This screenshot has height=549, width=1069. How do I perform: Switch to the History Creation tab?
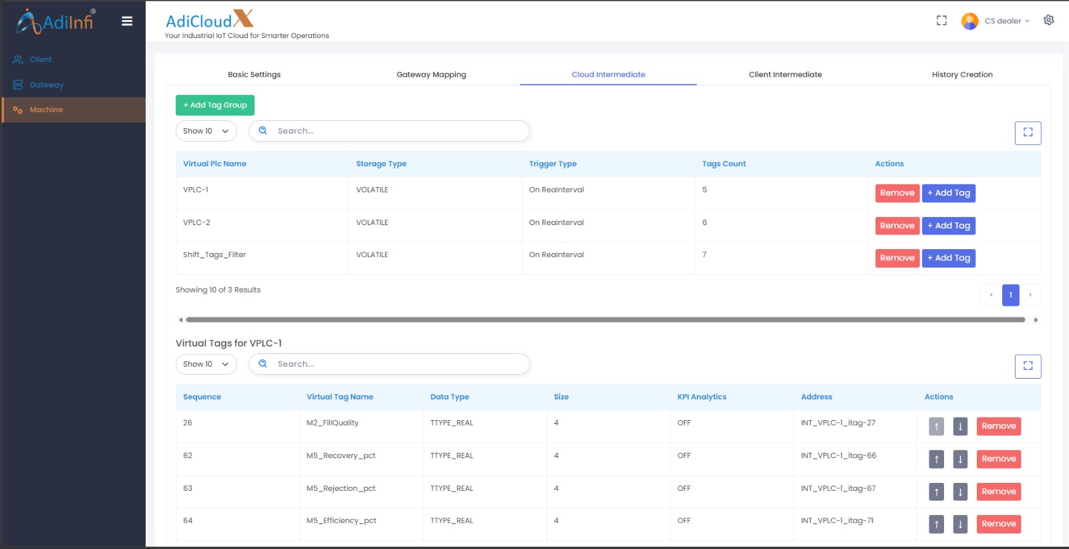tap(961, 75)
